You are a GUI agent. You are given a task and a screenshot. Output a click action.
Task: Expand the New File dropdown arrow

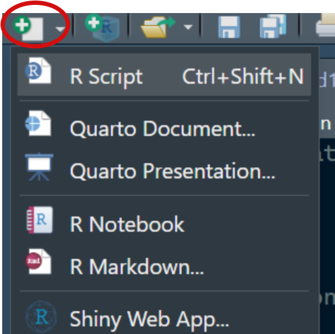[59, 28]
